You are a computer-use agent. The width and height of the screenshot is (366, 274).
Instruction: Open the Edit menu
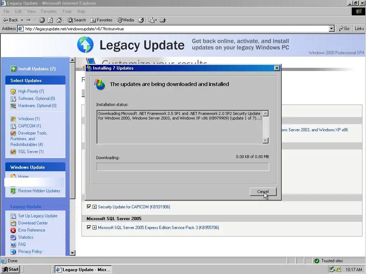click(x=18, y=11)
